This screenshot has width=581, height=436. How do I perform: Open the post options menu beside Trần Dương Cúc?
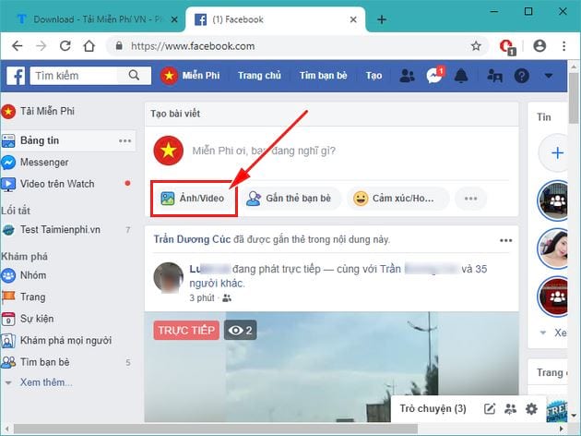pos(505,240)
